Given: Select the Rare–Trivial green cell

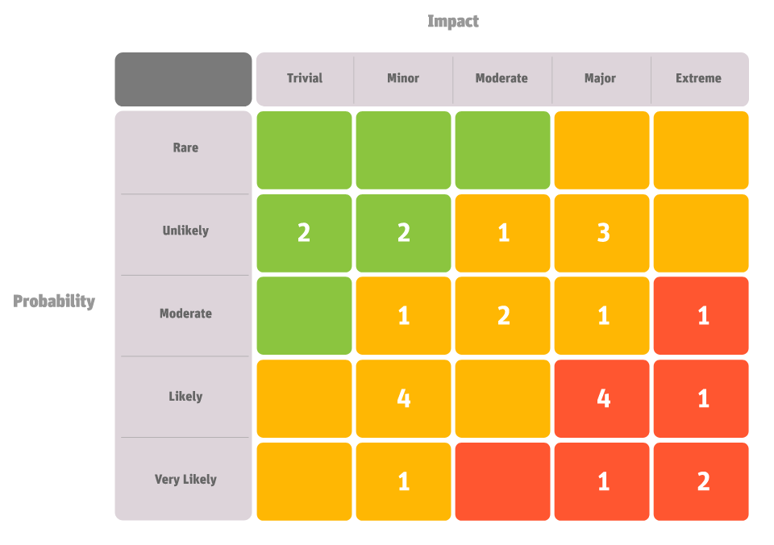Looking at the screenshot, I should click(x=304, y=150).
